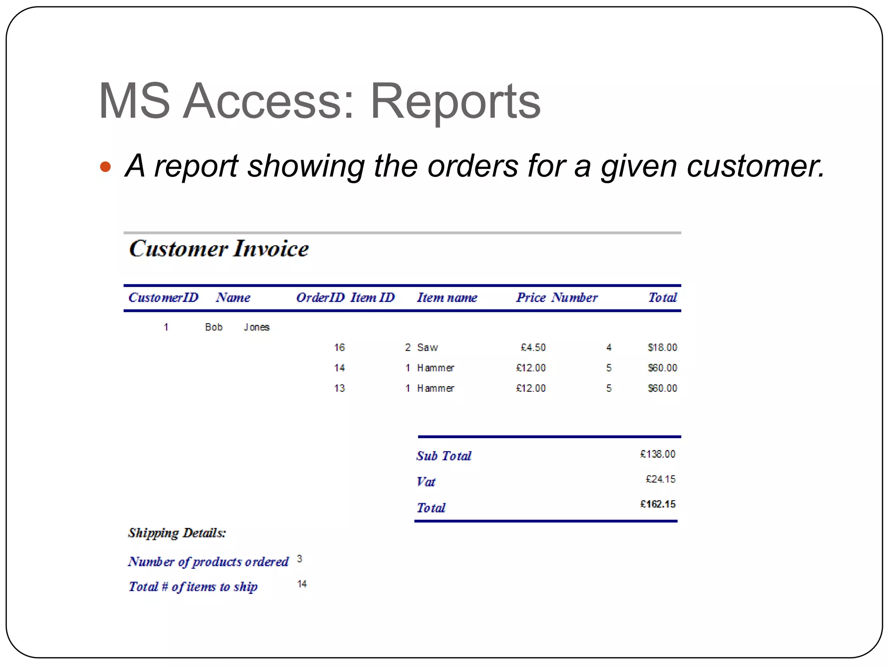Select the bullet text about customer orders report
This screenshot has height=667, width=889.
tap(475, 166)
